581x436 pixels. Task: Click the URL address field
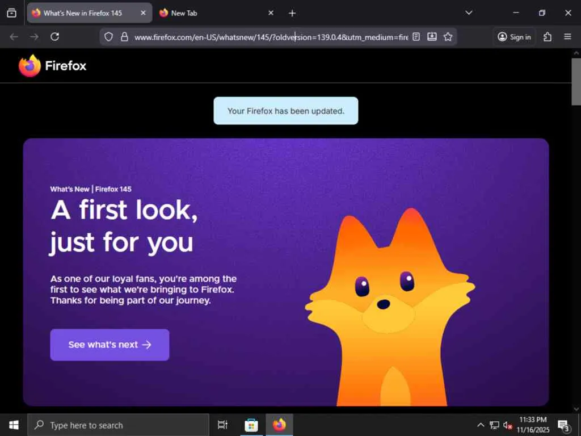click(x=271, y=37)
